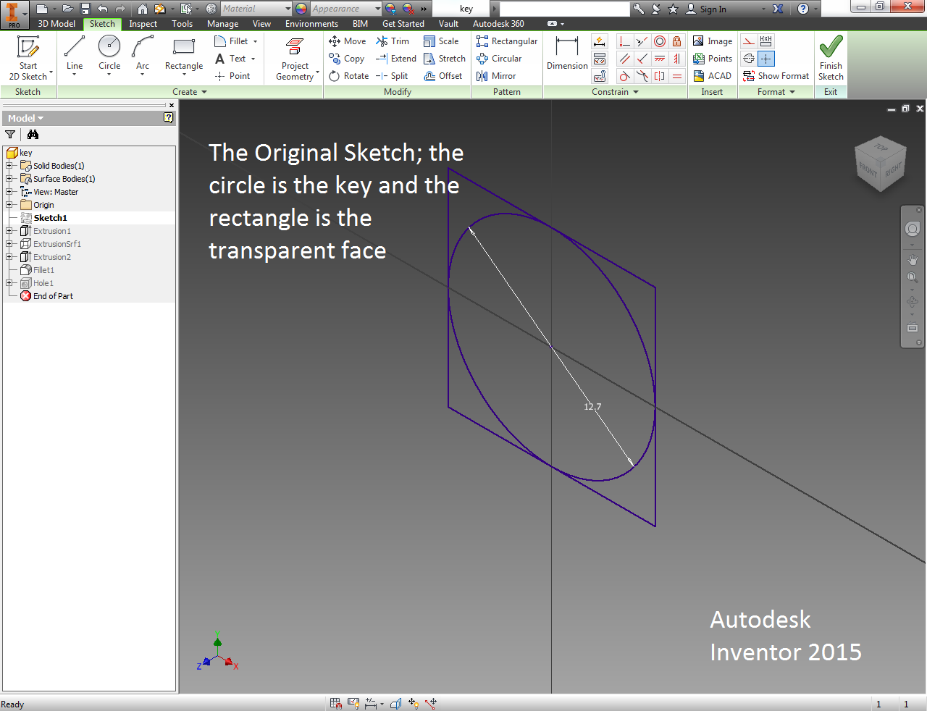
Task: Open Environments ribbon tab
Action: (x=311, y=24)
